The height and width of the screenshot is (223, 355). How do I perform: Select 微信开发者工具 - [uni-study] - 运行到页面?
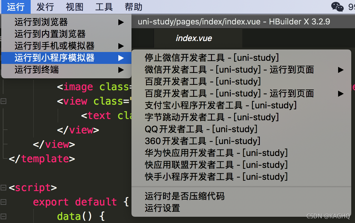241,70
